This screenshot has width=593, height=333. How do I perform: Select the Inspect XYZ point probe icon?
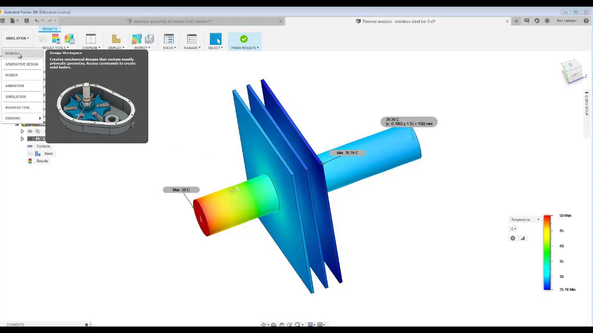coord(149,39)
